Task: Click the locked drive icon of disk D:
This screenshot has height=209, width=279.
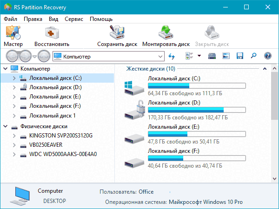Action: click(x=135, y=110)
